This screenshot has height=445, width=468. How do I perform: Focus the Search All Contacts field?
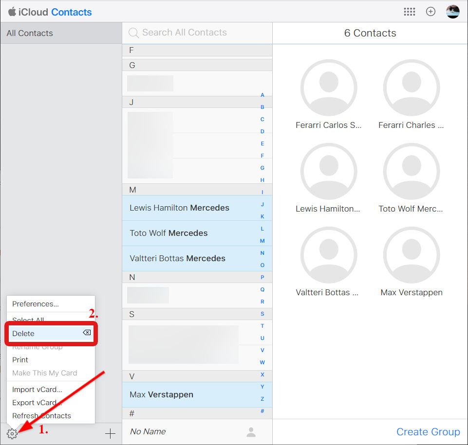197,33
